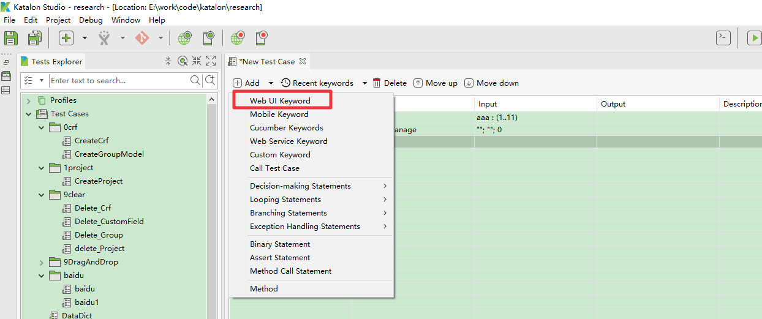Collapse the Test Cases tree node
Screen dimensions: 762x319
click(x=28, y=114)
